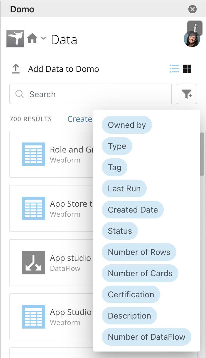Click the info "i" icon

pos(195,28)
